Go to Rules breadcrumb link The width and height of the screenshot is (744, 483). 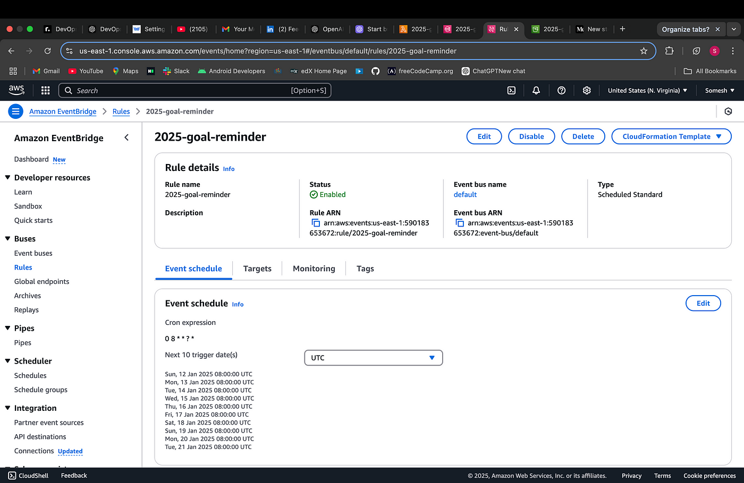point(121,111)
